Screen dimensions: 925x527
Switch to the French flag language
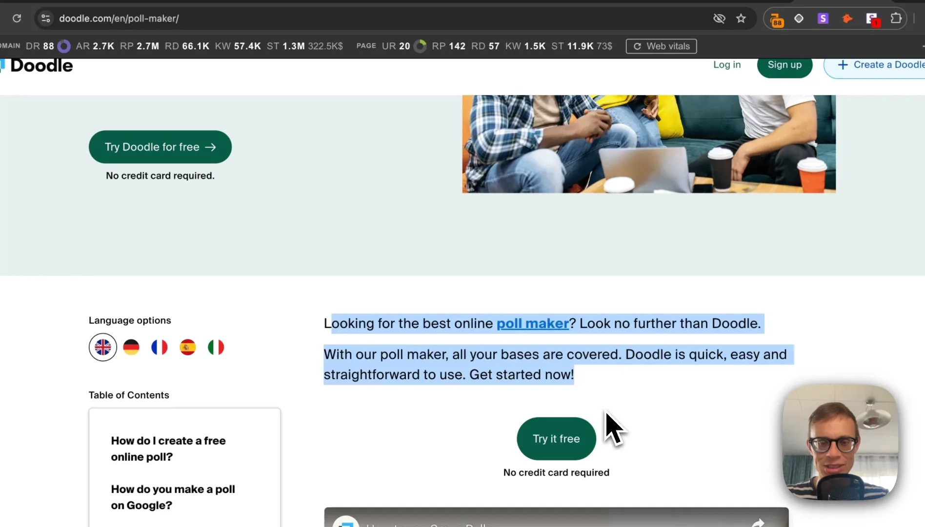[x=160, y=347]
